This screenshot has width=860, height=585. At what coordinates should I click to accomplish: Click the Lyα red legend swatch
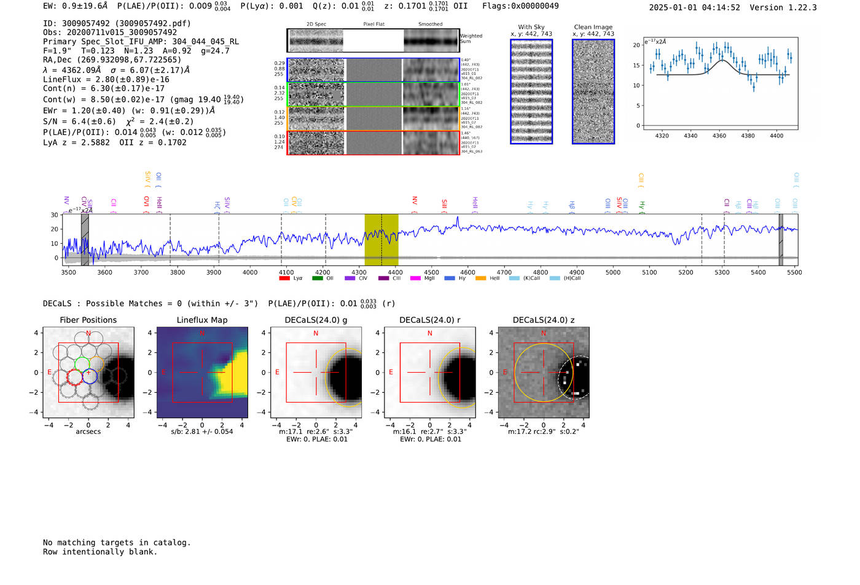coord(284,278)
